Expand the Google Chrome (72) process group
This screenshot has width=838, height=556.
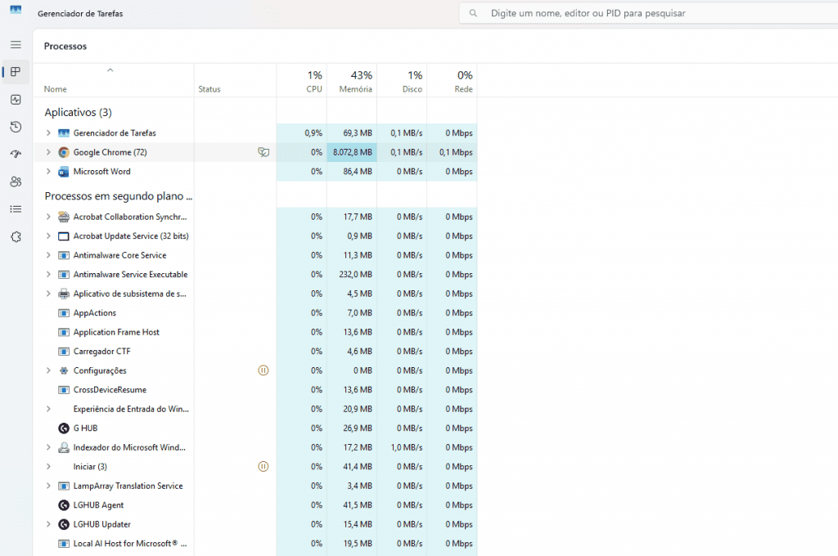tap(48, 152)
